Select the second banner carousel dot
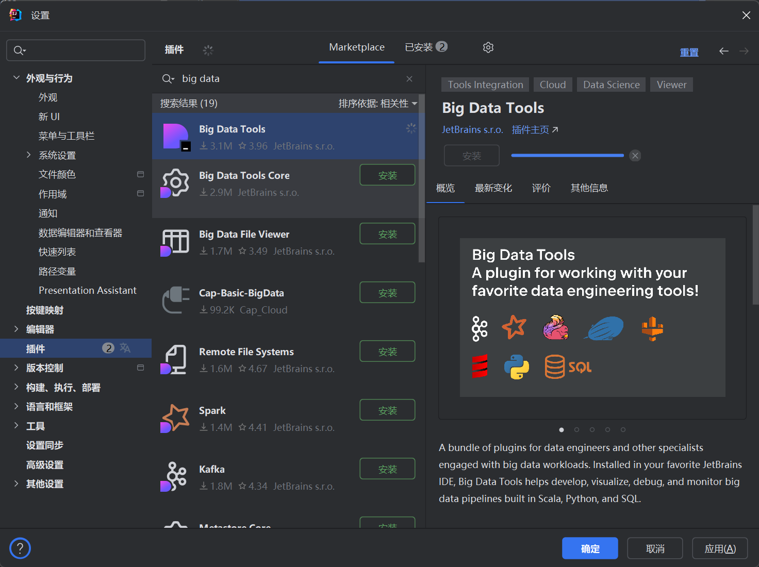The image size is (759, 567). [576, 429]
